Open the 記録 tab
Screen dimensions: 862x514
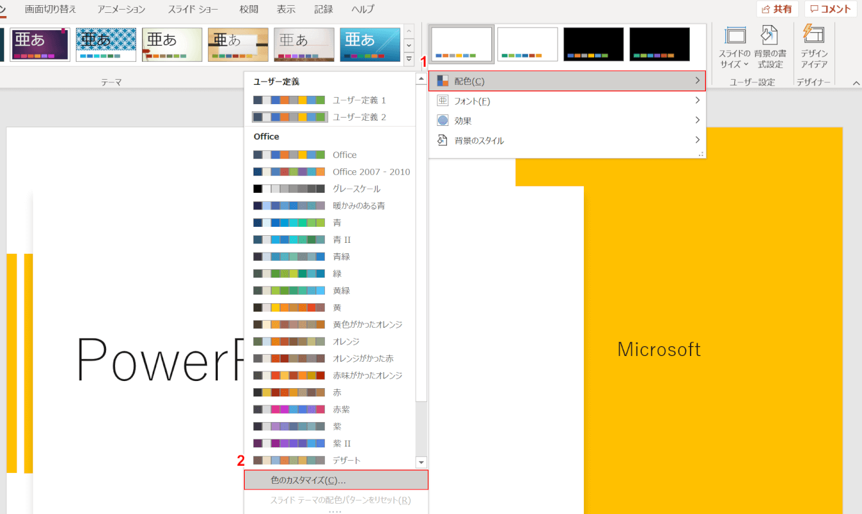pos(324,10)
